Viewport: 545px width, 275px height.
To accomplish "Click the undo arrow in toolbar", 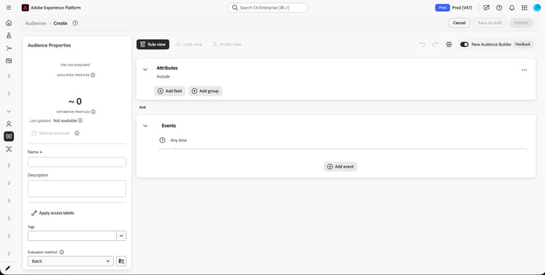I will coord(422,44).
